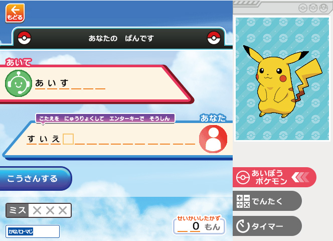
Task: Click the orange もどる back arrow button
Action: [15, 13]
